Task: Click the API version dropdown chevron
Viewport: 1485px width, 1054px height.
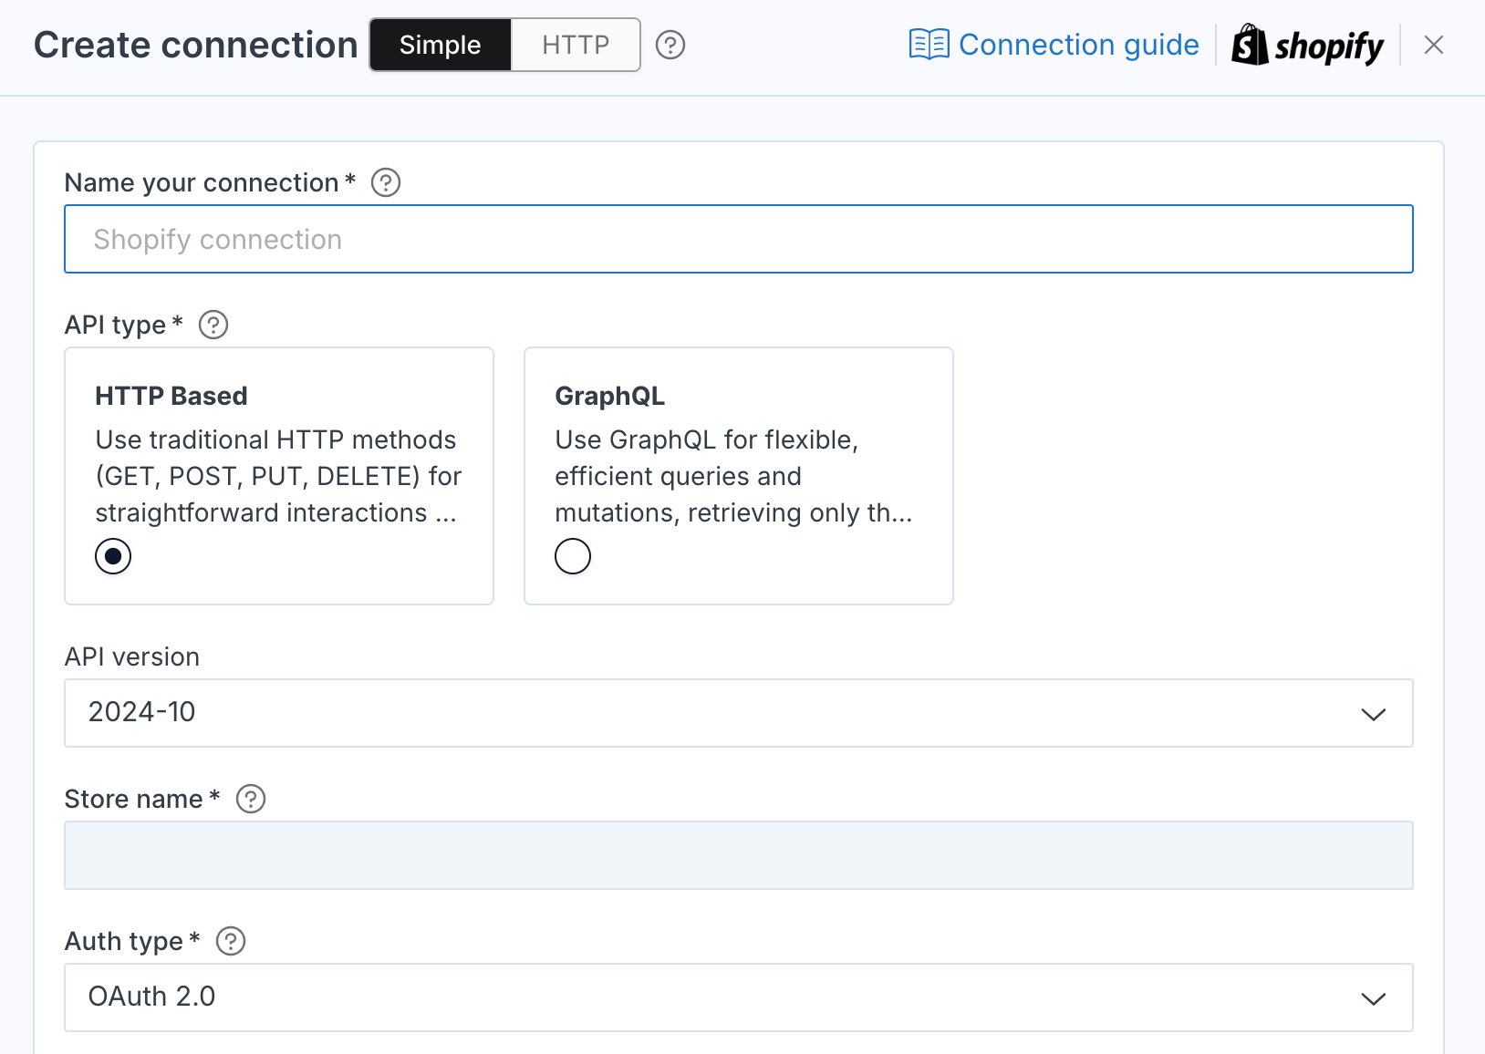Action: 1374,714
